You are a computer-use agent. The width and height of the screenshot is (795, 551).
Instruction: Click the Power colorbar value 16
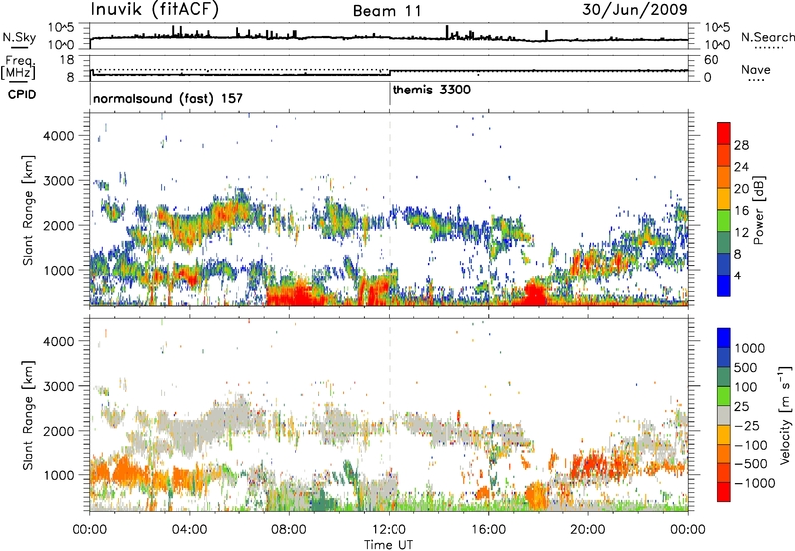[741, 211]
